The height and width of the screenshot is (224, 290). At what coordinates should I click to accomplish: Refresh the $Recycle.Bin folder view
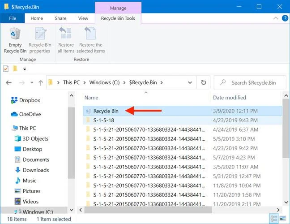point(204,82)
